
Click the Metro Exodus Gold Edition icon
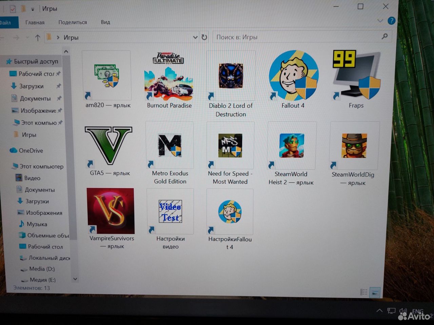[170, 146]
